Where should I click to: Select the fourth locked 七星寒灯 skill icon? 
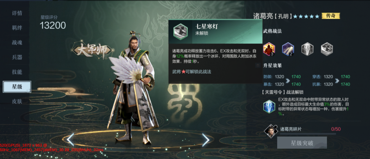327,49
